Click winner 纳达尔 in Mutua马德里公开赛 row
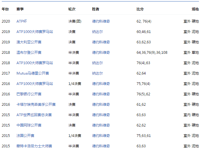The height and width of the screenshot is (150, 207). coord(98,73)
